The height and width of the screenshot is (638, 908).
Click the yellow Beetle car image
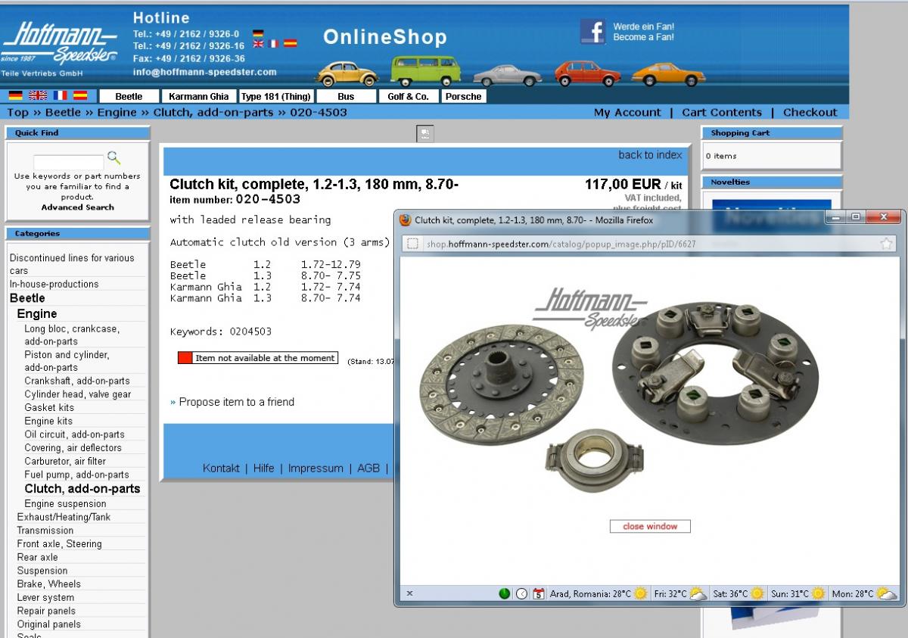tap(347, 73)
